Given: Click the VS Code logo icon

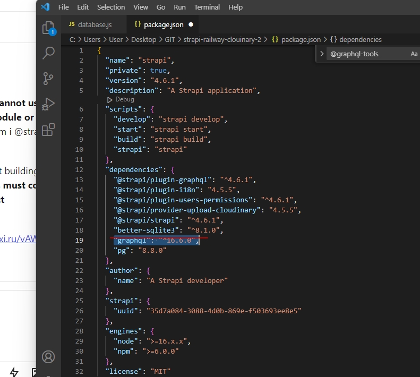Looking at the screenshot, I should click(45, 7).
